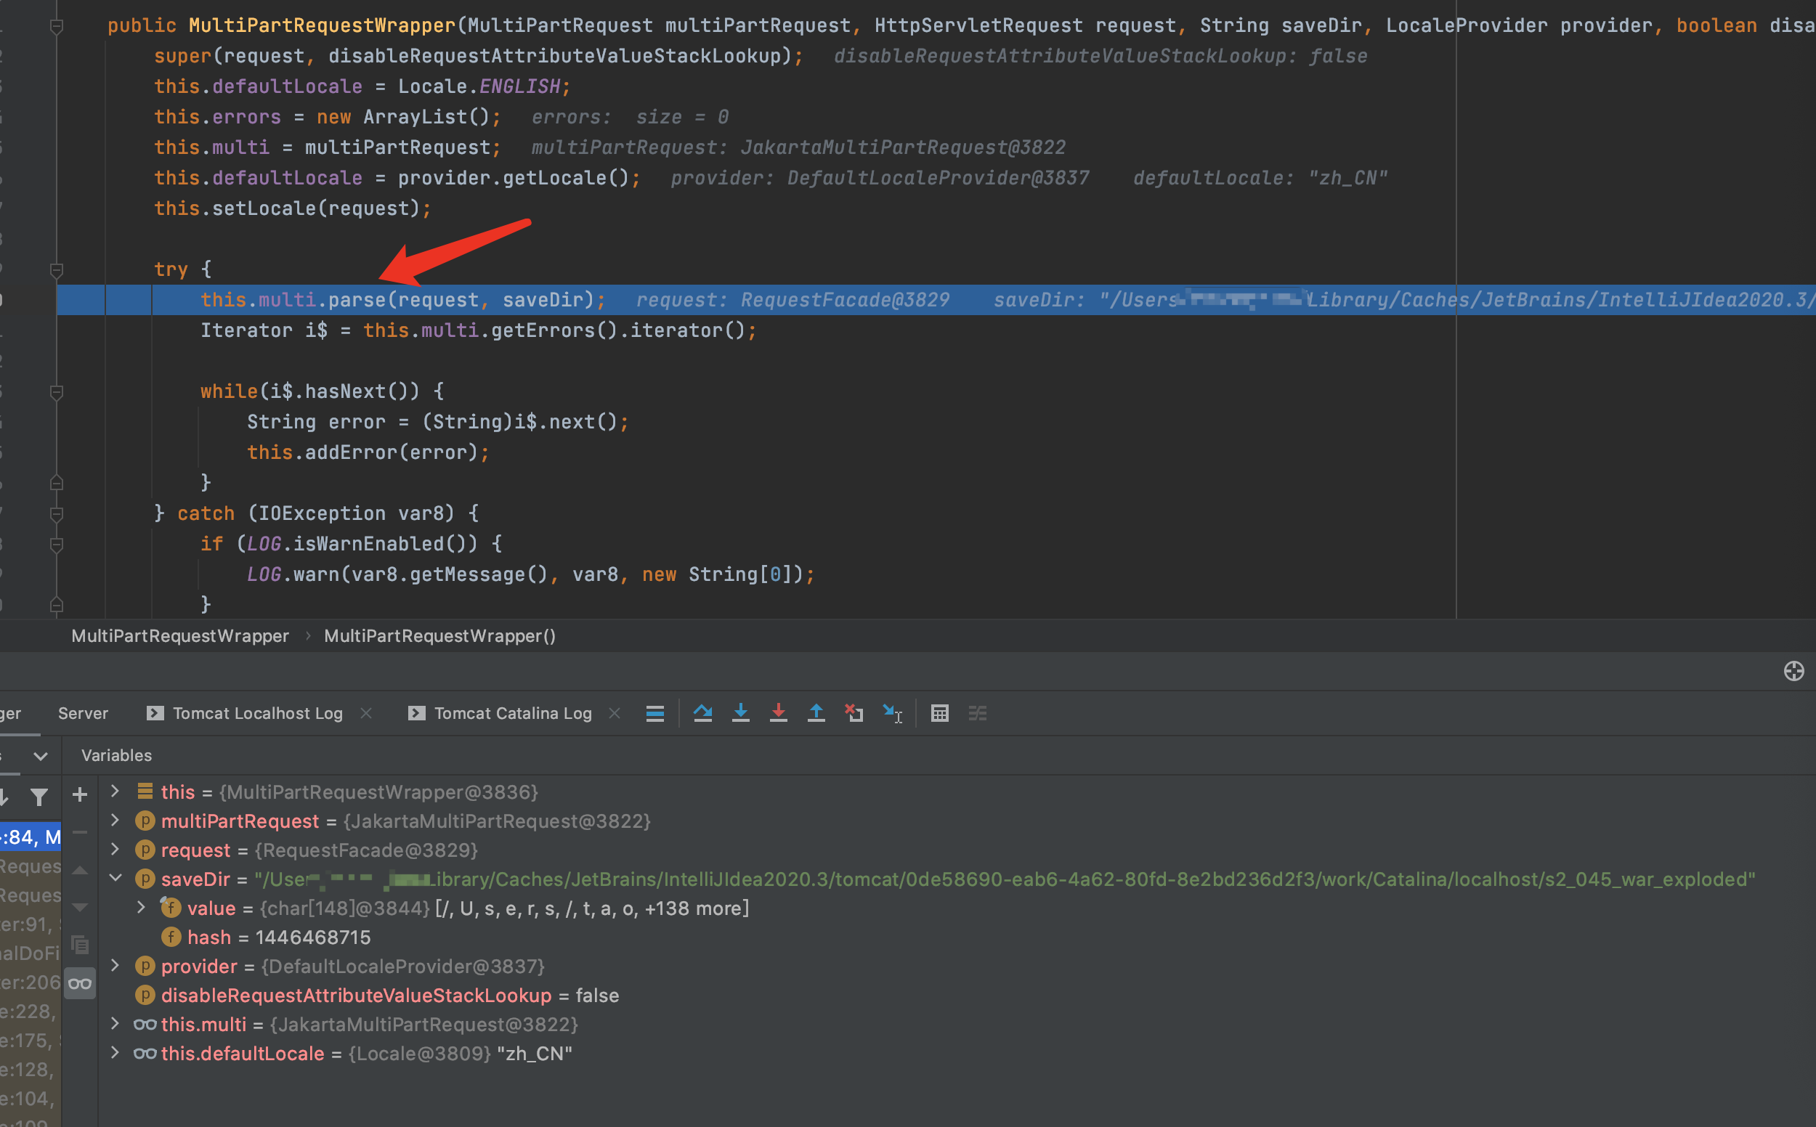Click LOG.warn statement in catch block
This screenshot has width=1816, height=1127.
point(531,574)
